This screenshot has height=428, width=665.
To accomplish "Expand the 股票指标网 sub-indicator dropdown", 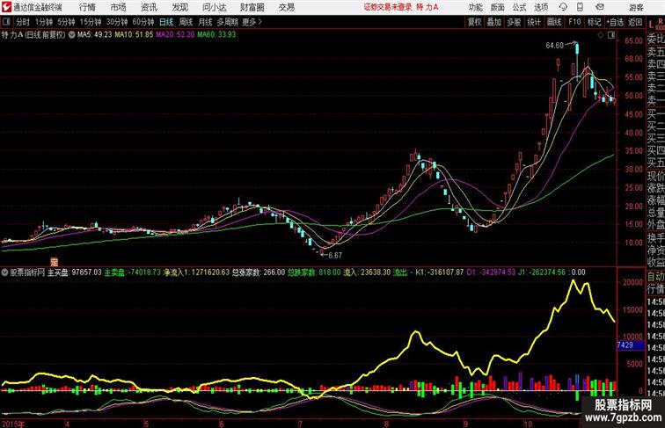I will pyautogui.click(x=4, y=272).
